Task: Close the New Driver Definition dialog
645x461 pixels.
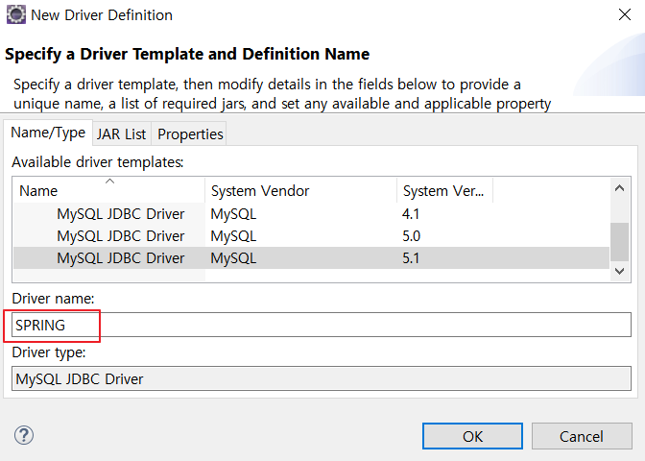Action: coord(625,14)
